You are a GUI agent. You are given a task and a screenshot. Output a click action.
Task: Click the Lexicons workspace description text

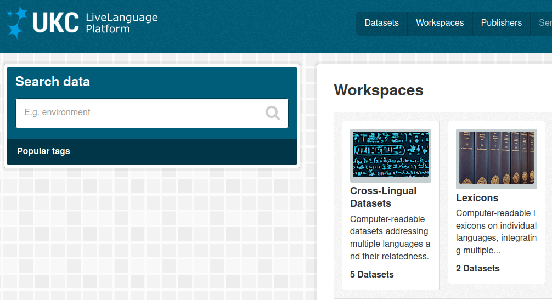point(495,231)
